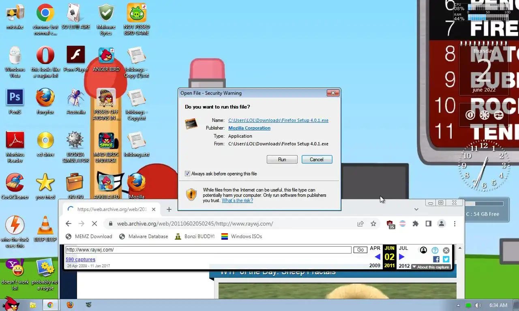This screenshot has width=519, height=311.
Task: Select the Windows Vista desktop icon
Action: (15, 62)
